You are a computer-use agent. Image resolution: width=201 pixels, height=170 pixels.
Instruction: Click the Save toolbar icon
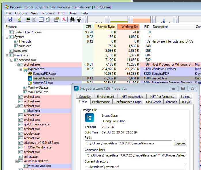10,20
